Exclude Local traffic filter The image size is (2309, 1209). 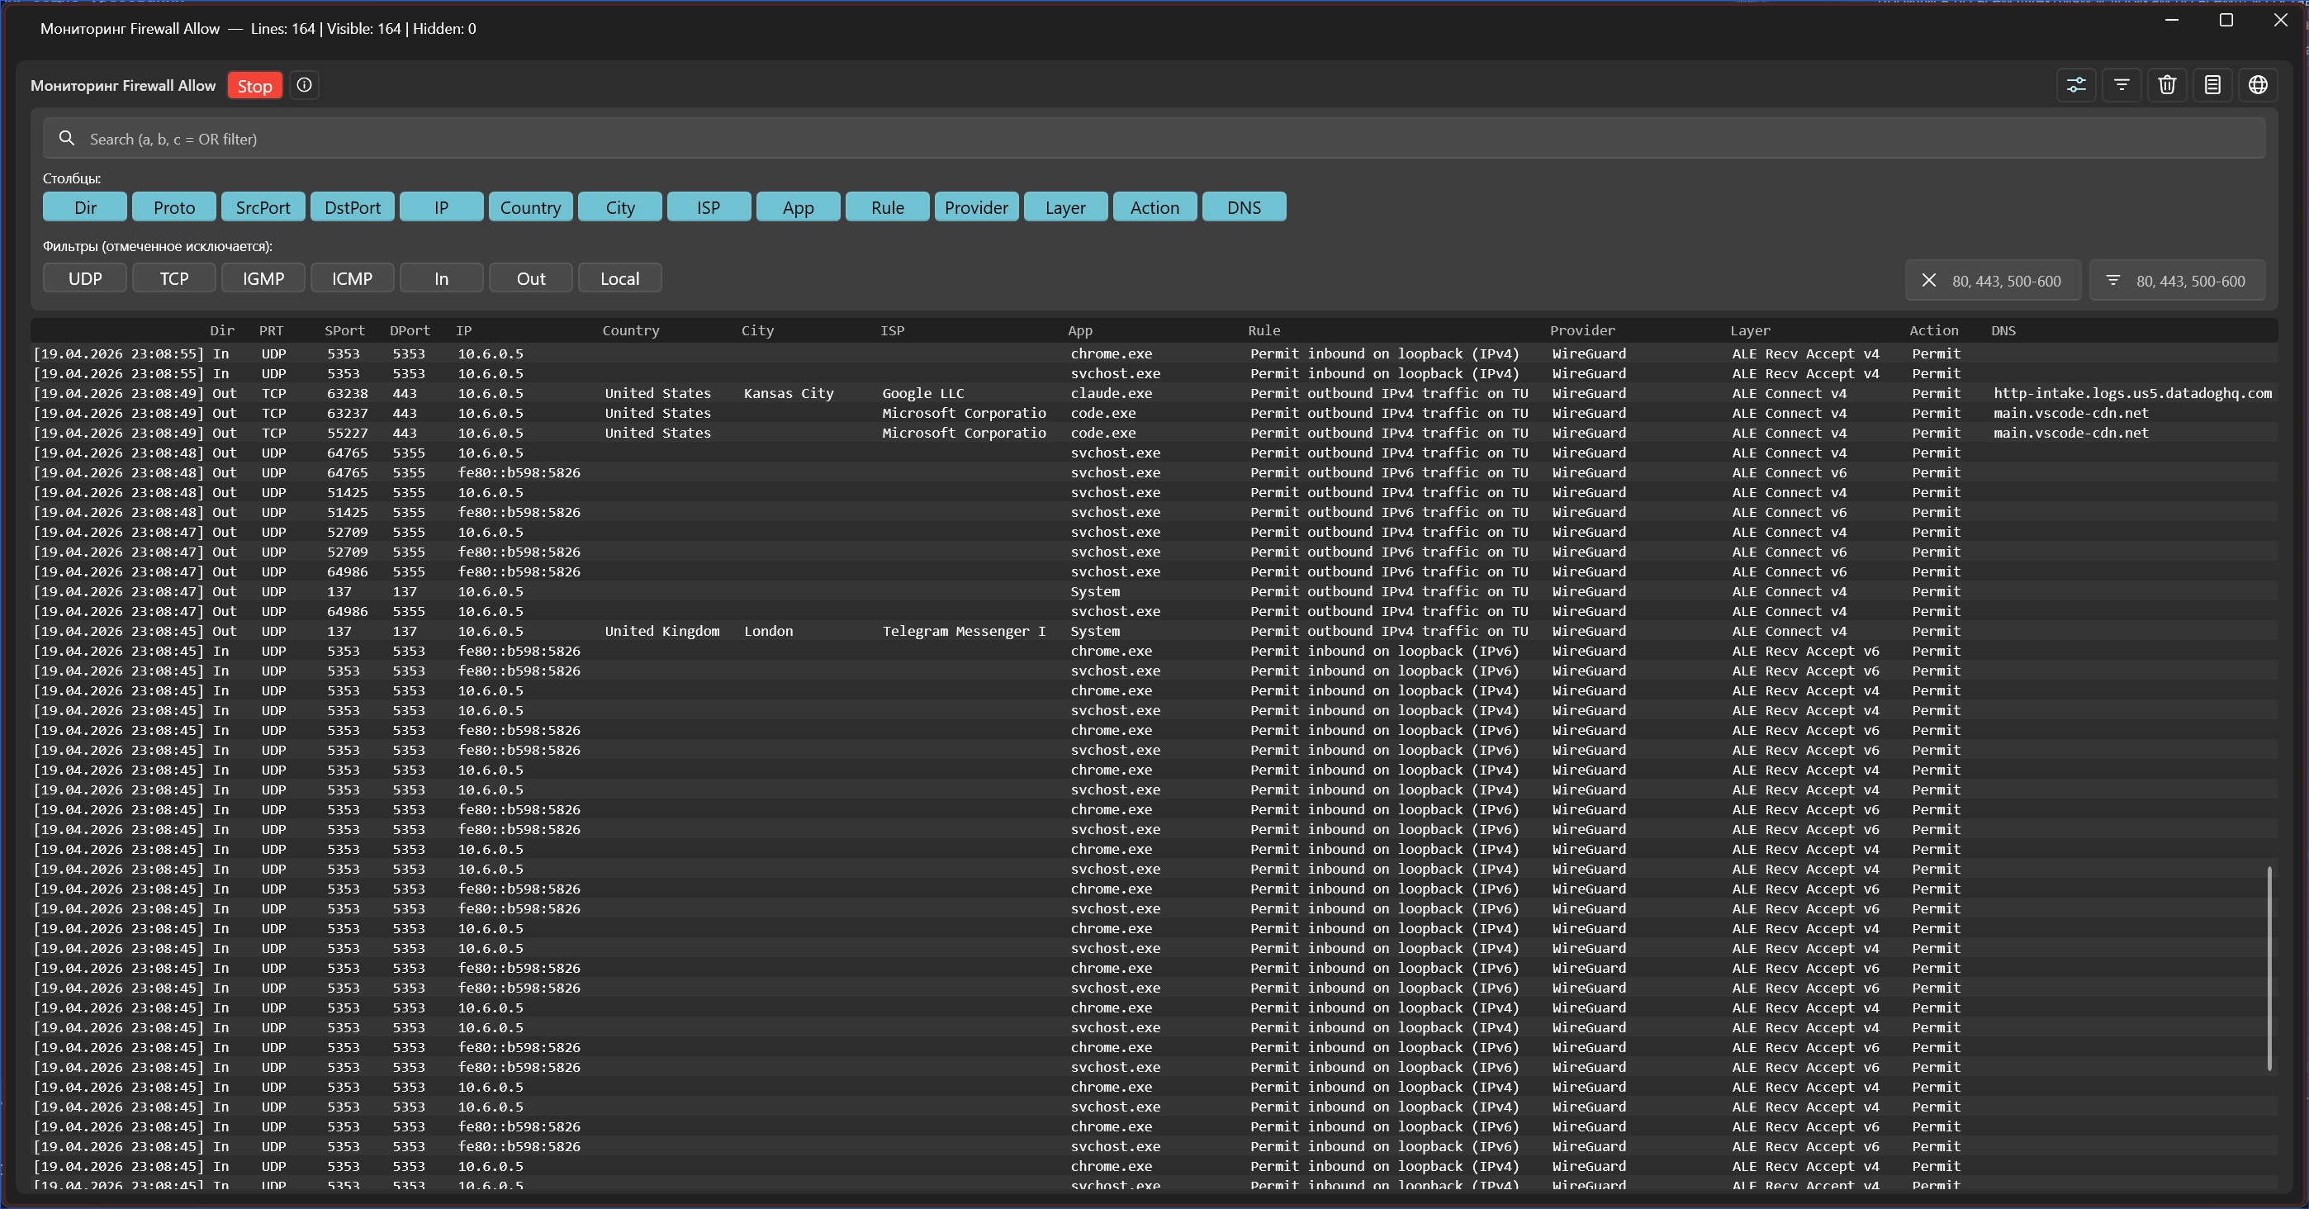(620, 277)
